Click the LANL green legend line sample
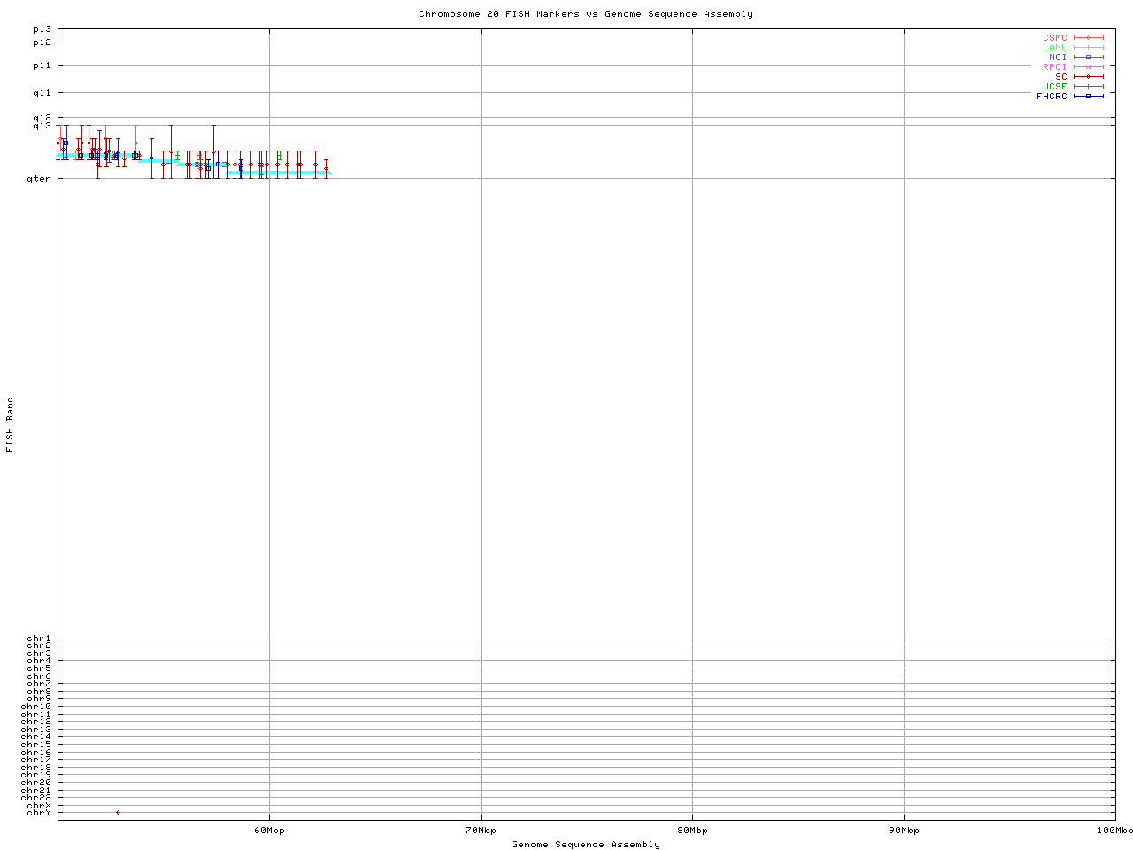This screenshot has height=850, width=1133. [1088, 48]
